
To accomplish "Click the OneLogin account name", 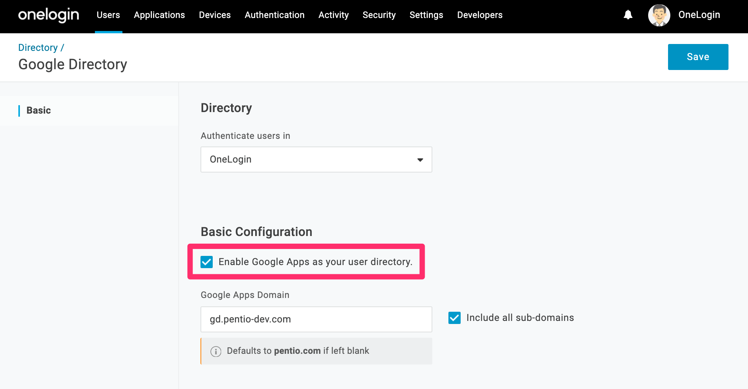I will [x=699, y=15].
